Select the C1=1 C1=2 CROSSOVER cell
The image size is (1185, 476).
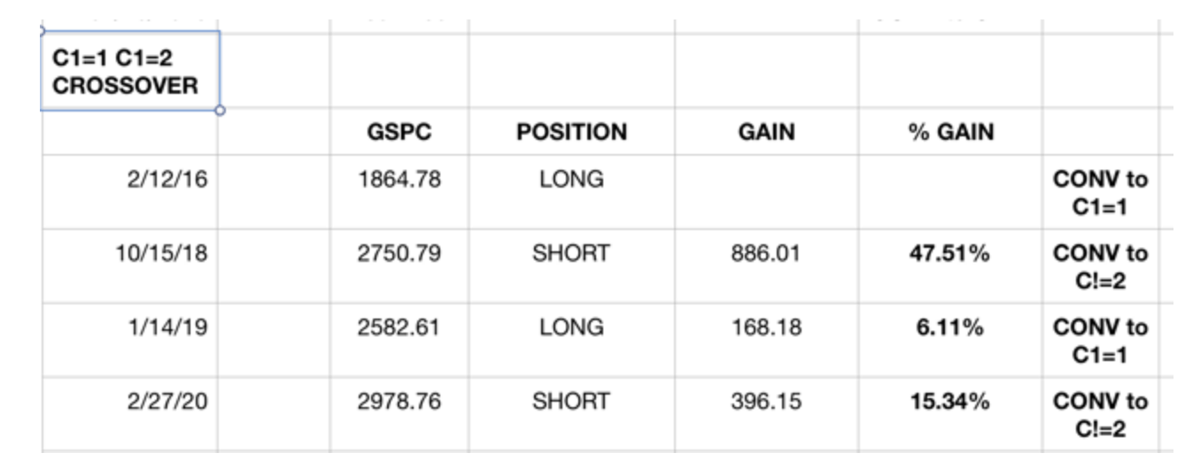click(129, 72)
